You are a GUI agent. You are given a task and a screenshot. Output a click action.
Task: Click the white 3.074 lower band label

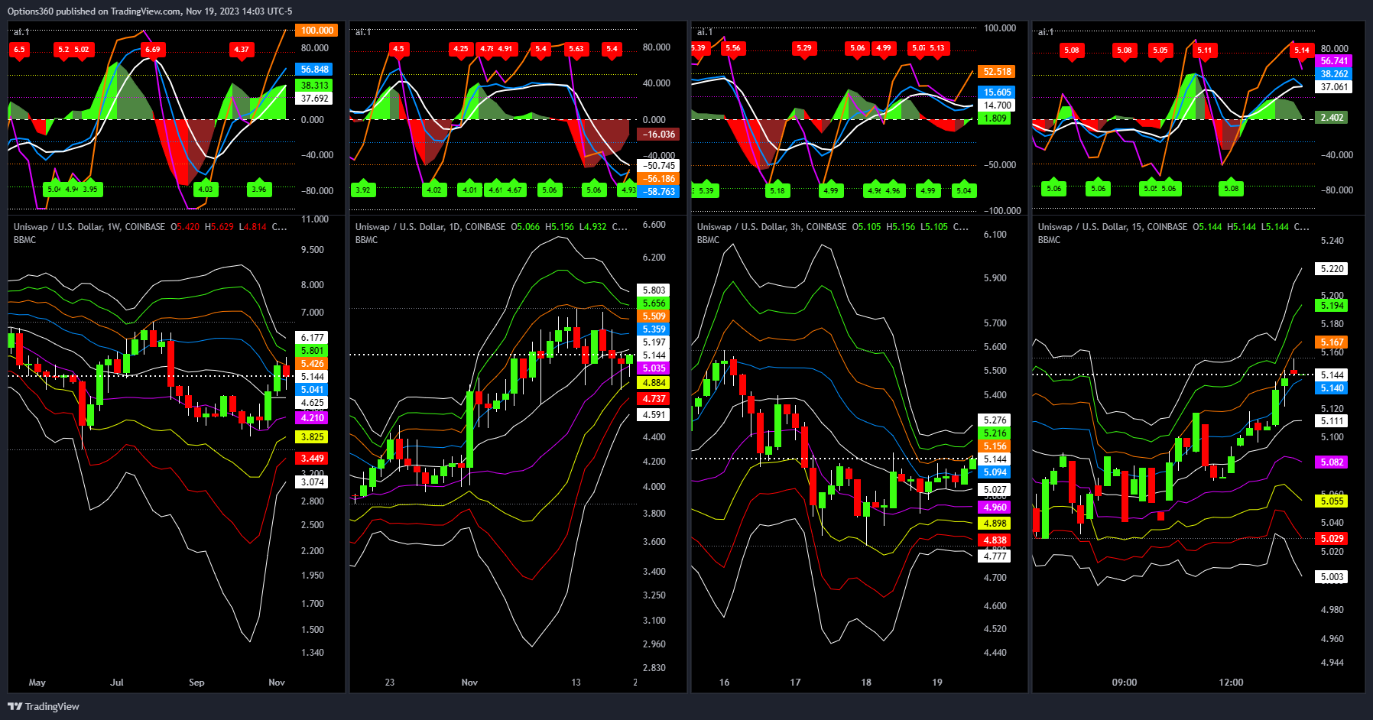(x=312, y=482)
